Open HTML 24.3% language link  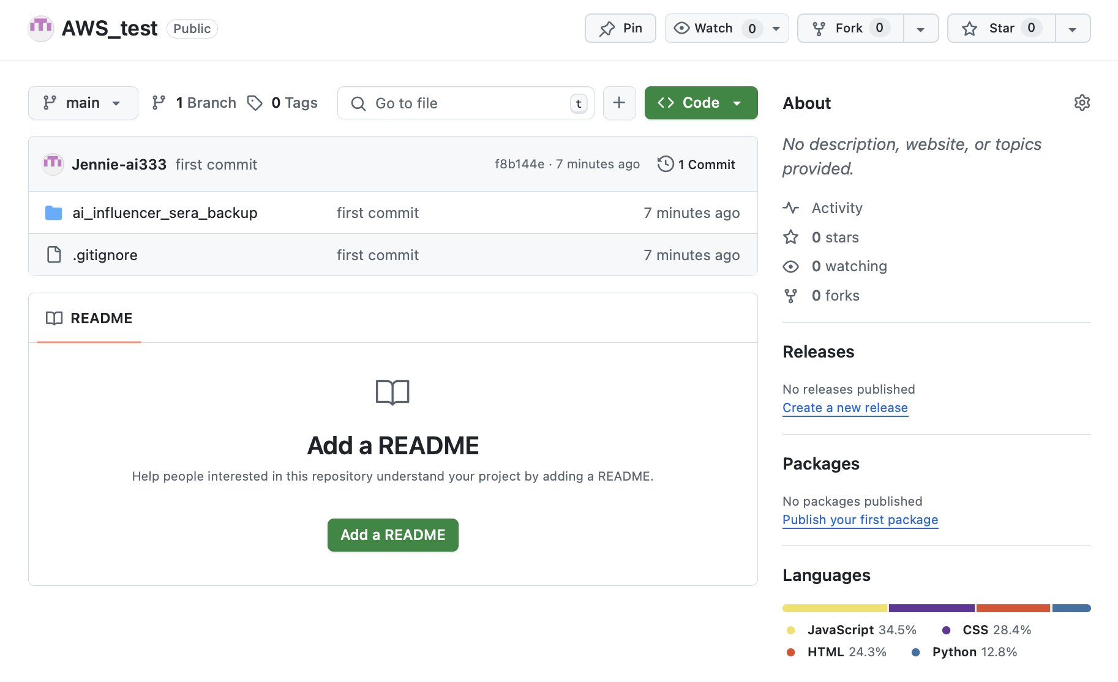[x=836, y=652]
